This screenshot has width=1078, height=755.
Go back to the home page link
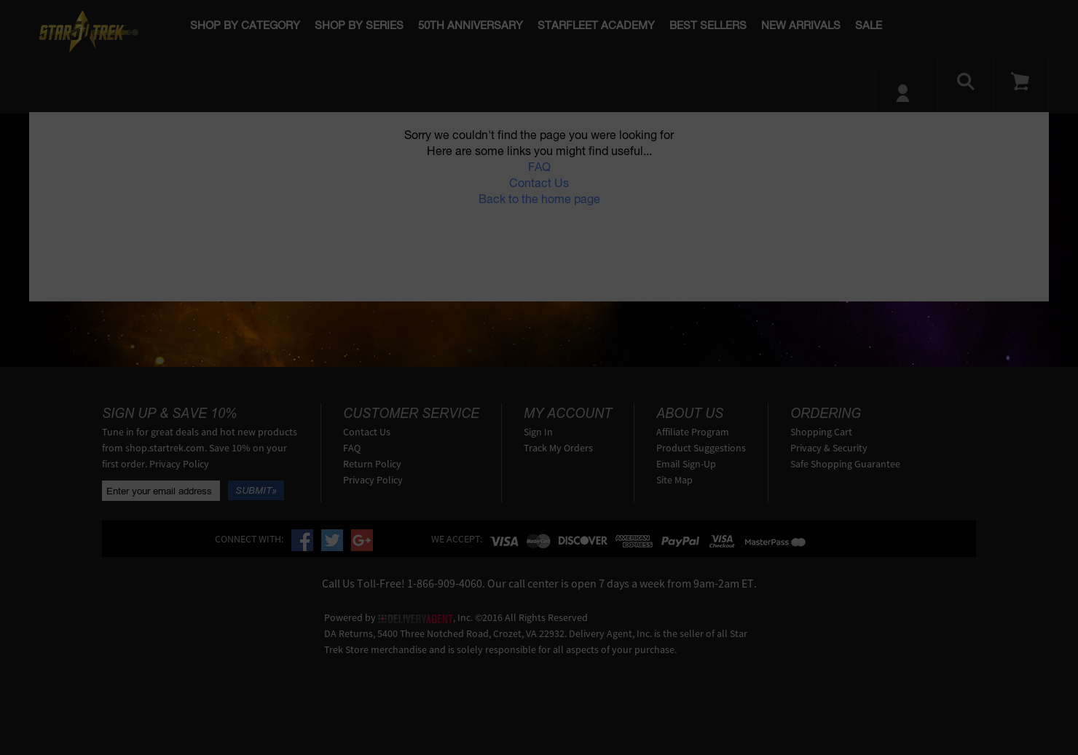coord(539,199)
